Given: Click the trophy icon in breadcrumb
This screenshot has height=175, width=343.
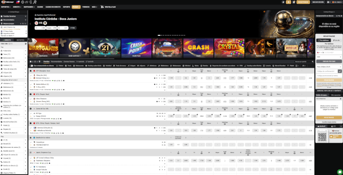Looking at the screenshot, I should point(39,62).
